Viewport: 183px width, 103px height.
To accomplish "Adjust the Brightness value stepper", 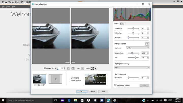I will (148, 29).
